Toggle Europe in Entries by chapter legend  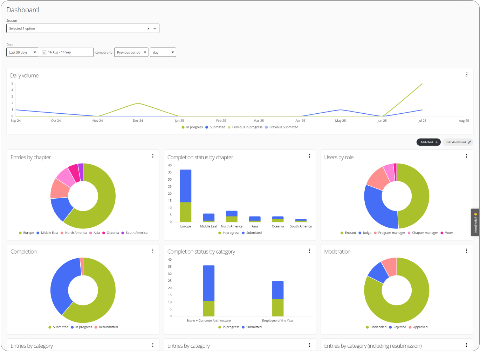pos(26,233)
